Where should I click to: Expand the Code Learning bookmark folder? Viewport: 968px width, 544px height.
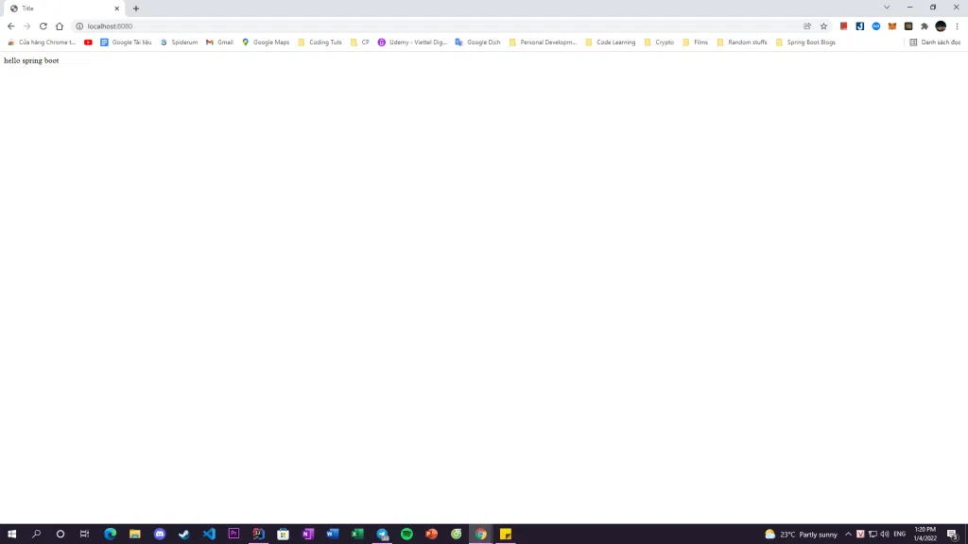611,42
